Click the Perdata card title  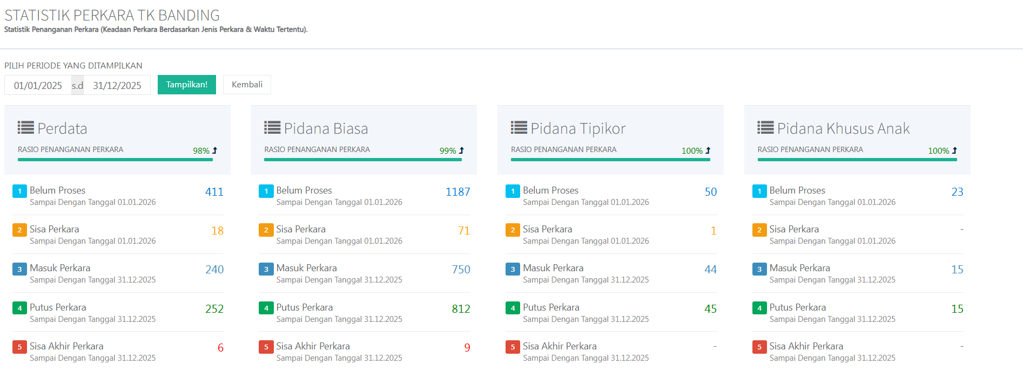pyautogui.click(x=62, y=128)
